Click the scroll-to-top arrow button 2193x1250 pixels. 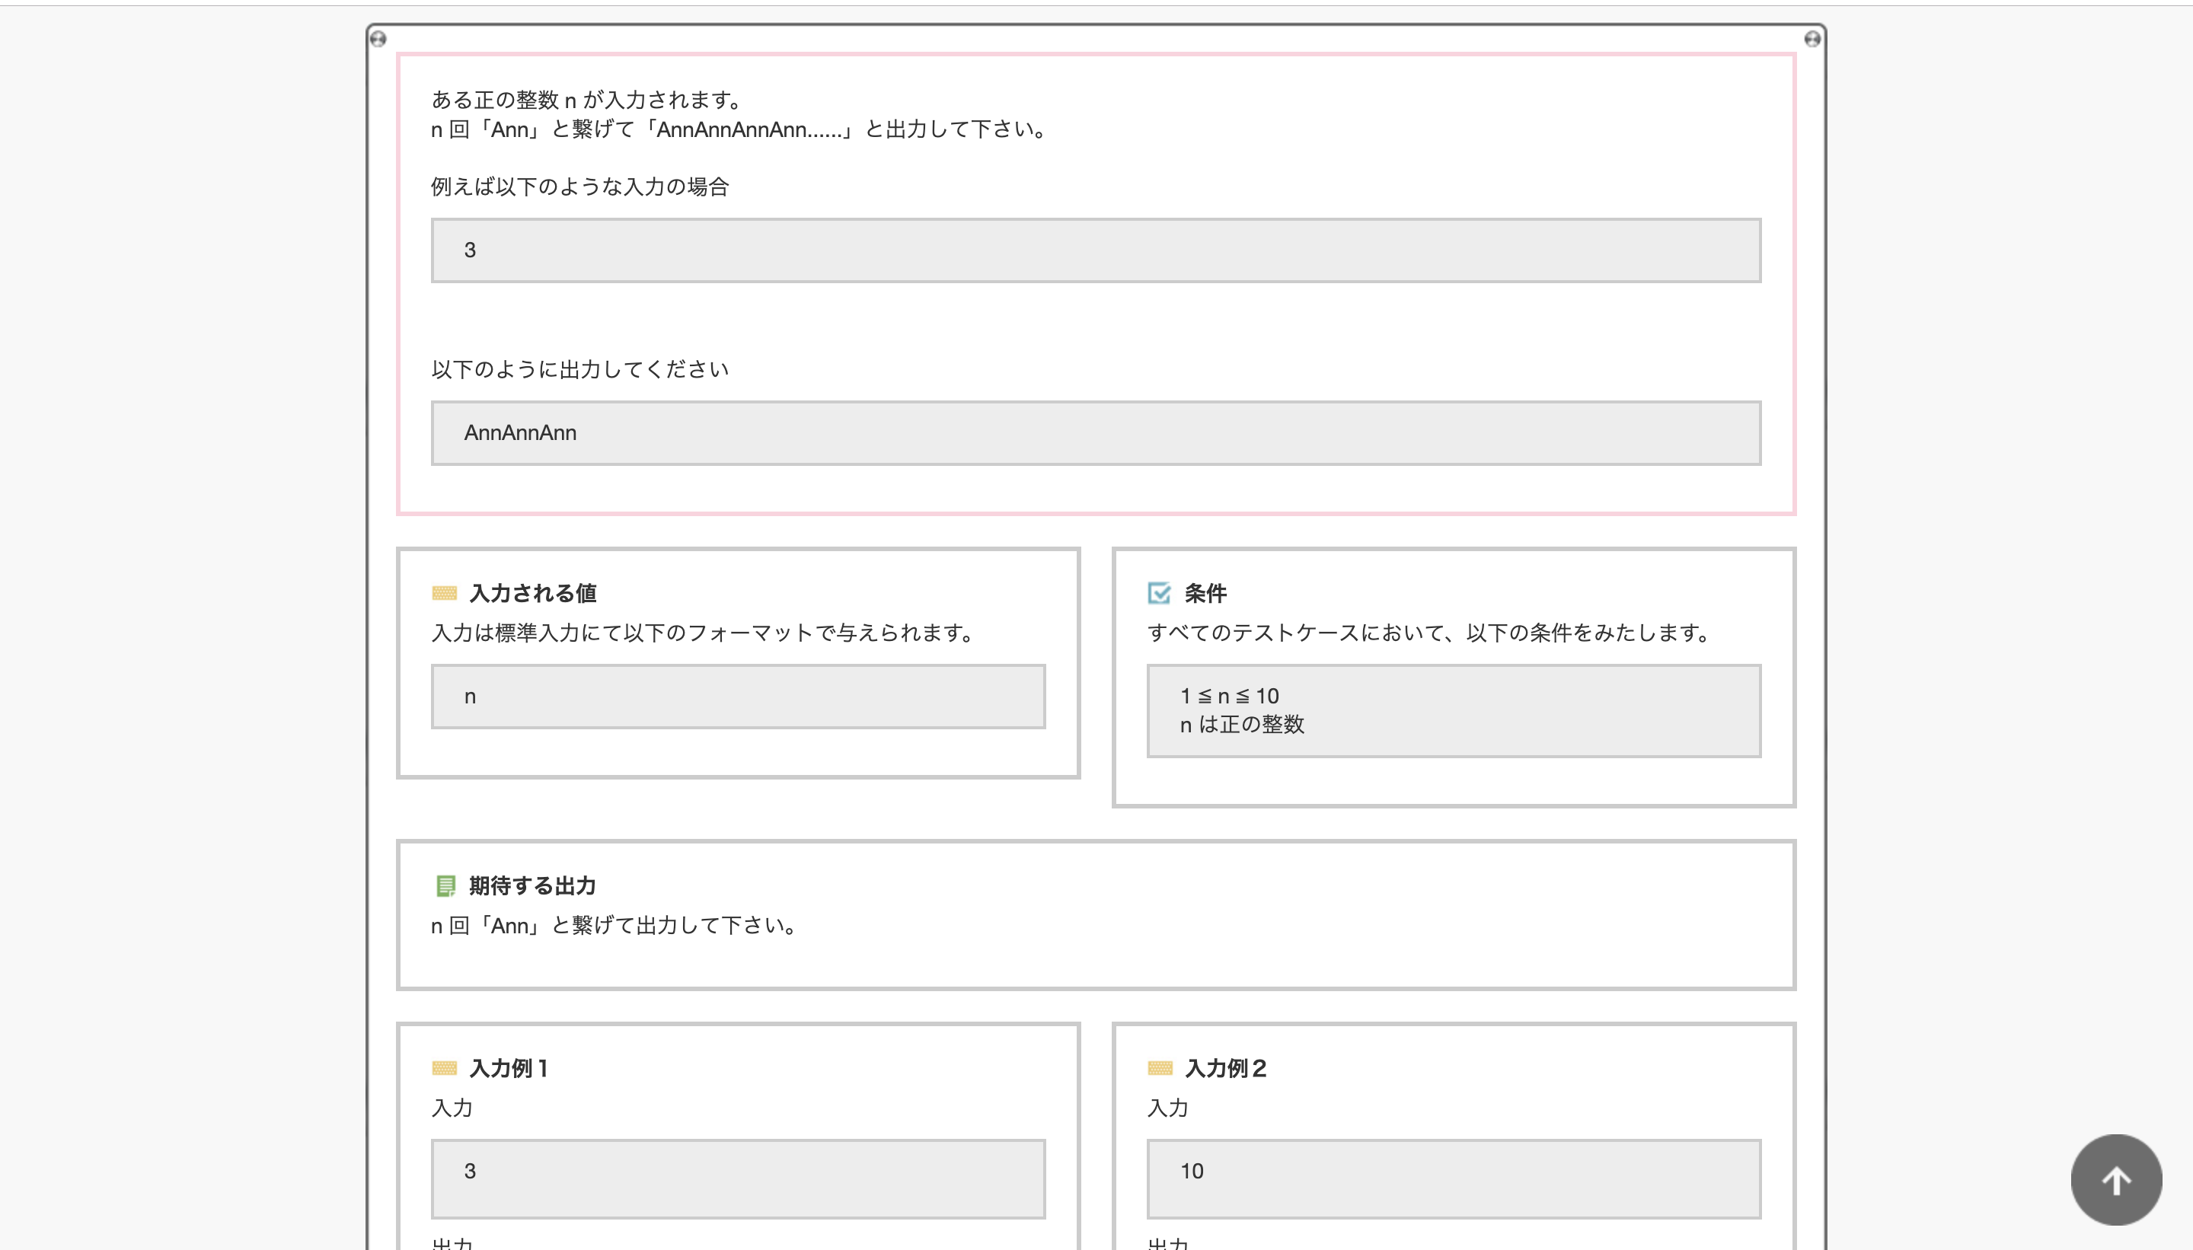pos(2116,1180)
